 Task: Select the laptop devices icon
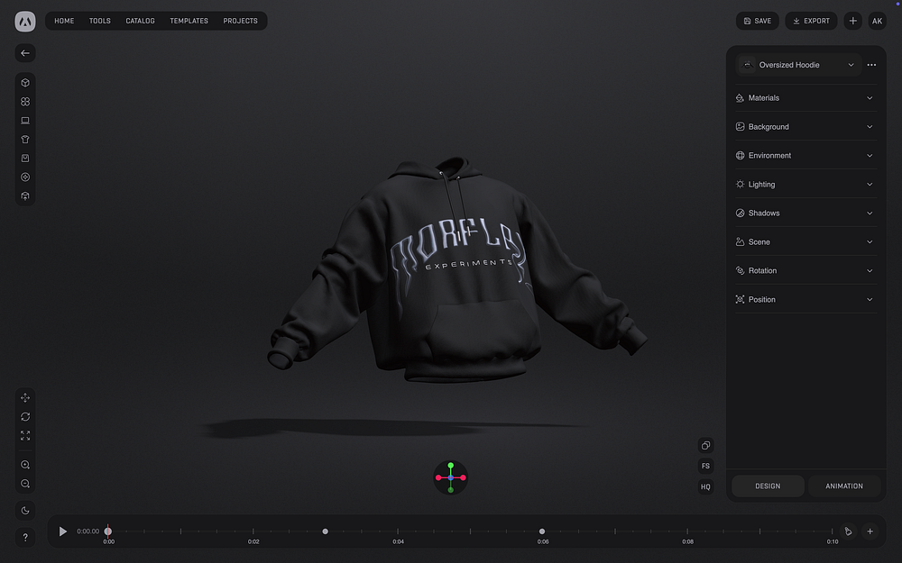[x=25, y=121]
